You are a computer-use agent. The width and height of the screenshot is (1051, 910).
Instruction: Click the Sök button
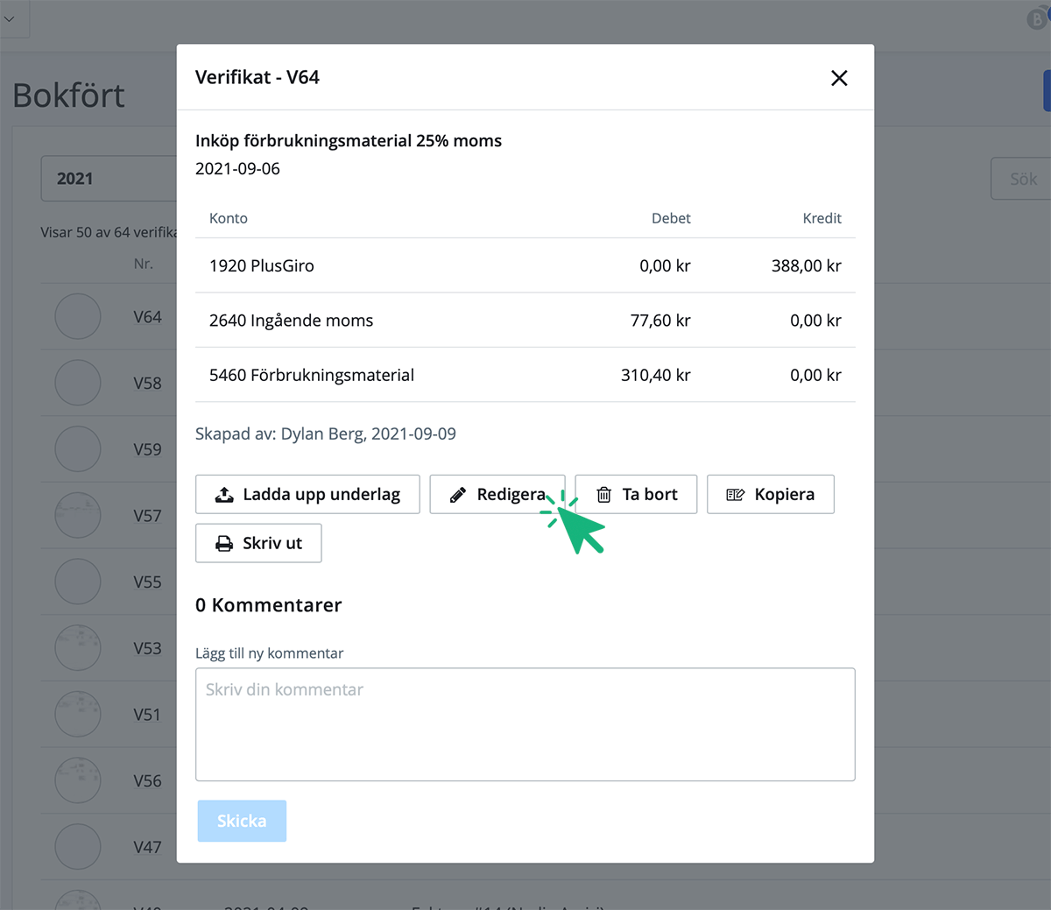(x=1021, y=179)
